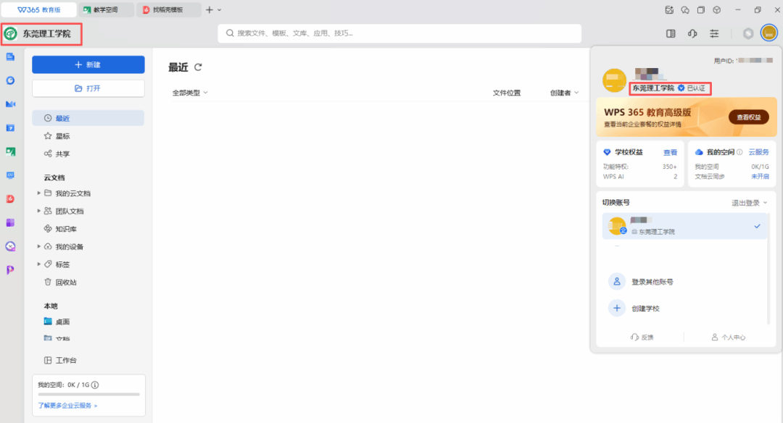This screenshot has width=783, height=423.
Task: Open 个人中心 at the panel bottom
Action: pos(729,338)
